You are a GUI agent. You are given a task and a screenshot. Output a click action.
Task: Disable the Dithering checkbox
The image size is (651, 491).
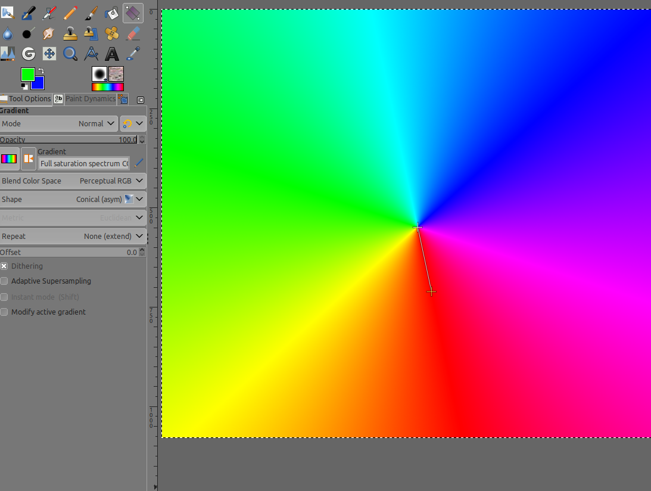[4, 266]
